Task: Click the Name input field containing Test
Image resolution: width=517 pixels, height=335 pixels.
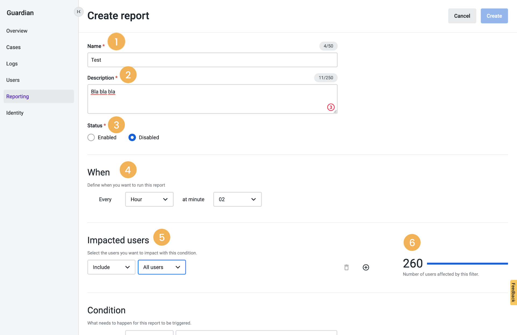Action: click(x=212, y=60)
